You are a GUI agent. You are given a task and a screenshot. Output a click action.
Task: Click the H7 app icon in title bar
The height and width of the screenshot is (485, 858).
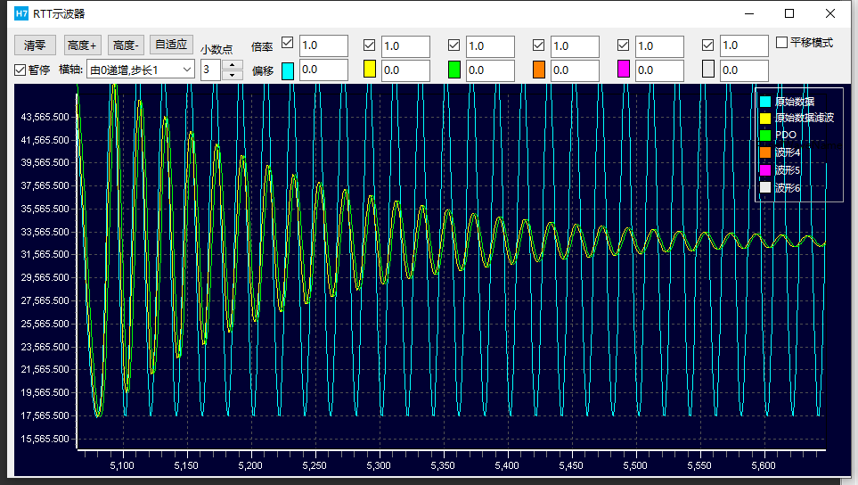tap(22, 13)
